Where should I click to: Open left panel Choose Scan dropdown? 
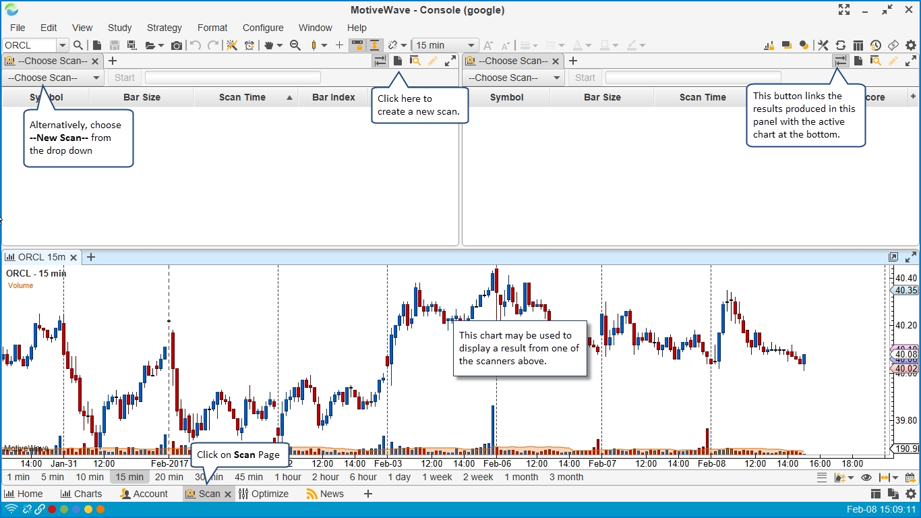point(53,78)
